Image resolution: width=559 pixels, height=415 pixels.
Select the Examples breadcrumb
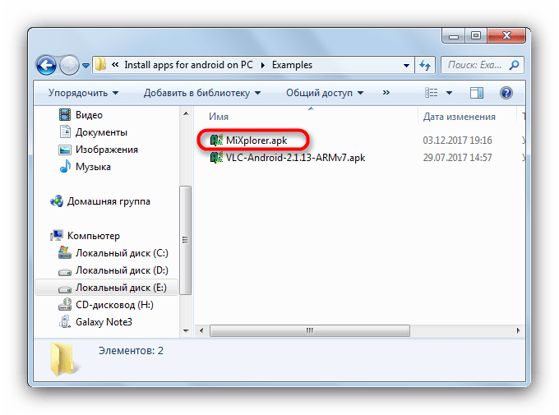292,65
